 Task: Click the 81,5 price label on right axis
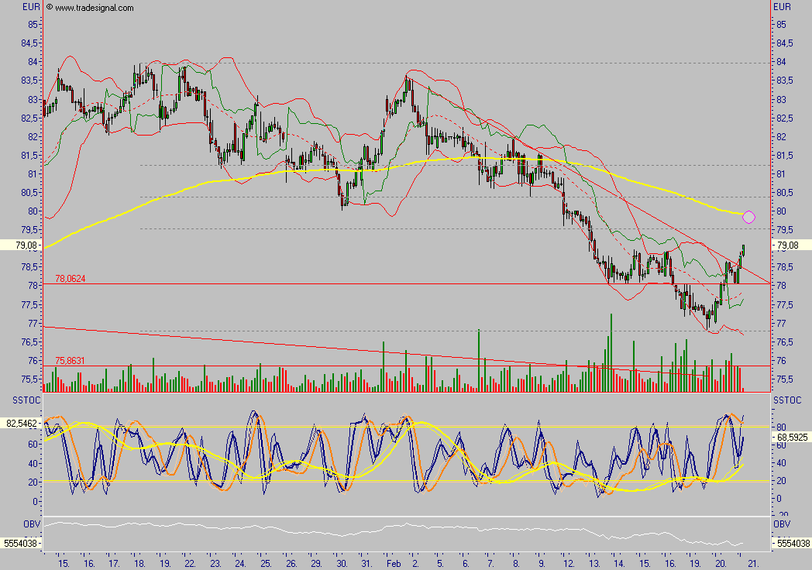tap(785, 156)
